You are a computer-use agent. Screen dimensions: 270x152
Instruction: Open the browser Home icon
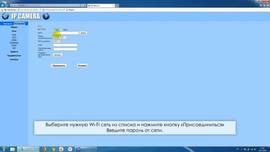261,5
